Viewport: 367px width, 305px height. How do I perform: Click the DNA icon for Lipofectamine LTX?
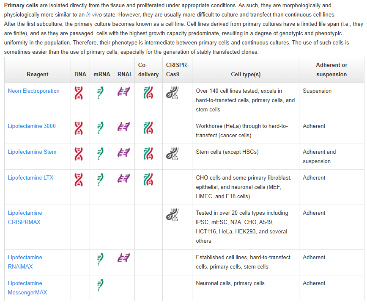coord(79,180)
